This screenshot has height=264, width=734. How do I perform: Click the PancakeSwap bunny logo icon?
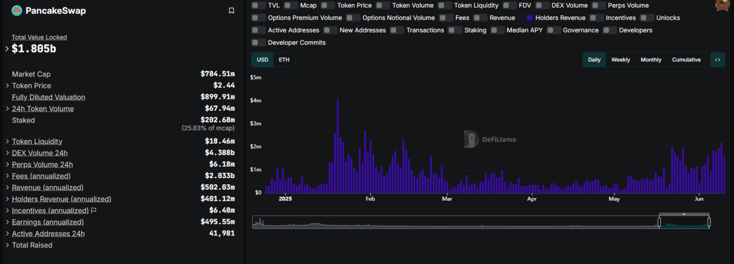click(17, 11)
